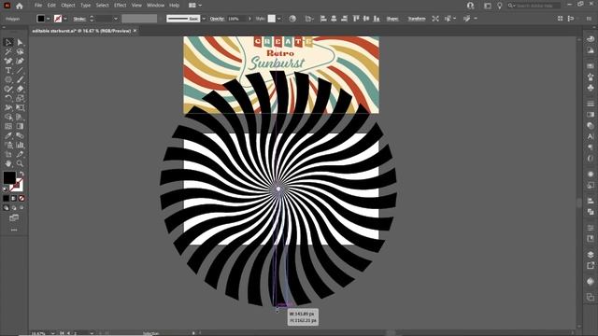The width and height of the screenshot is (598, 336).
Task: Open stroke color dropdown in control bar
Action: click(x=65, y=19)
